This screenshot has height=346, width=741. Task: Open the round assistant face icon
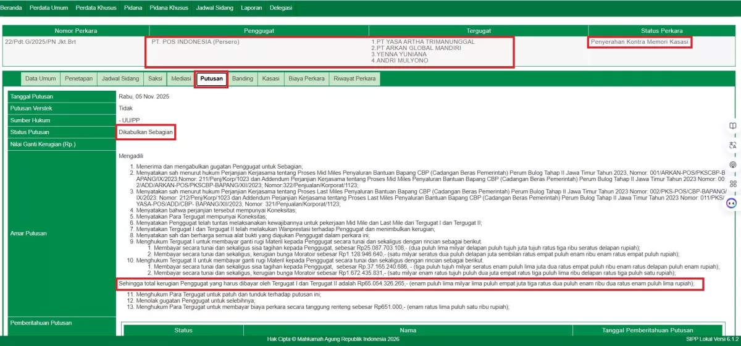pyautogui.click(x=732, y=203)
